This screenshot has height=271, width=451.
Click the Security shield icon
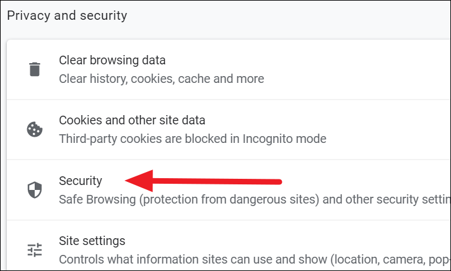coord(35,190)
